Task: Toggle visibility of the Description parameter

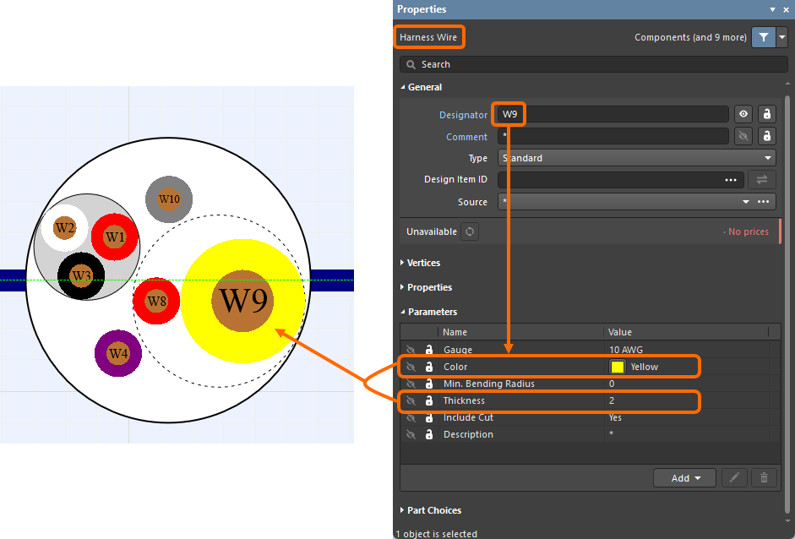Action: 411,434
